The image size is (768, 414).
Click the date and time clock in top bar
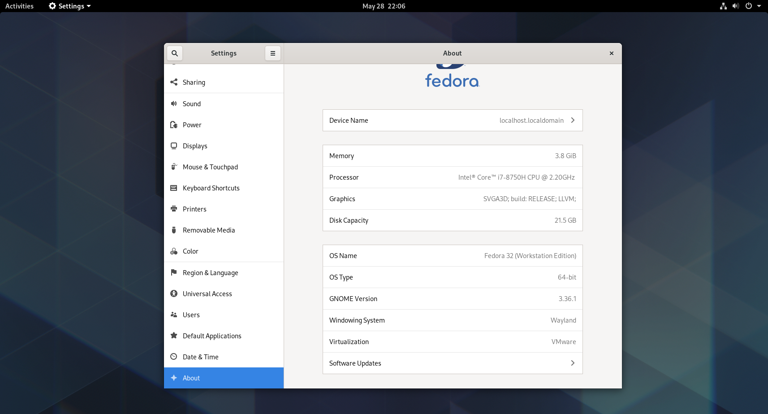(384, 6)
